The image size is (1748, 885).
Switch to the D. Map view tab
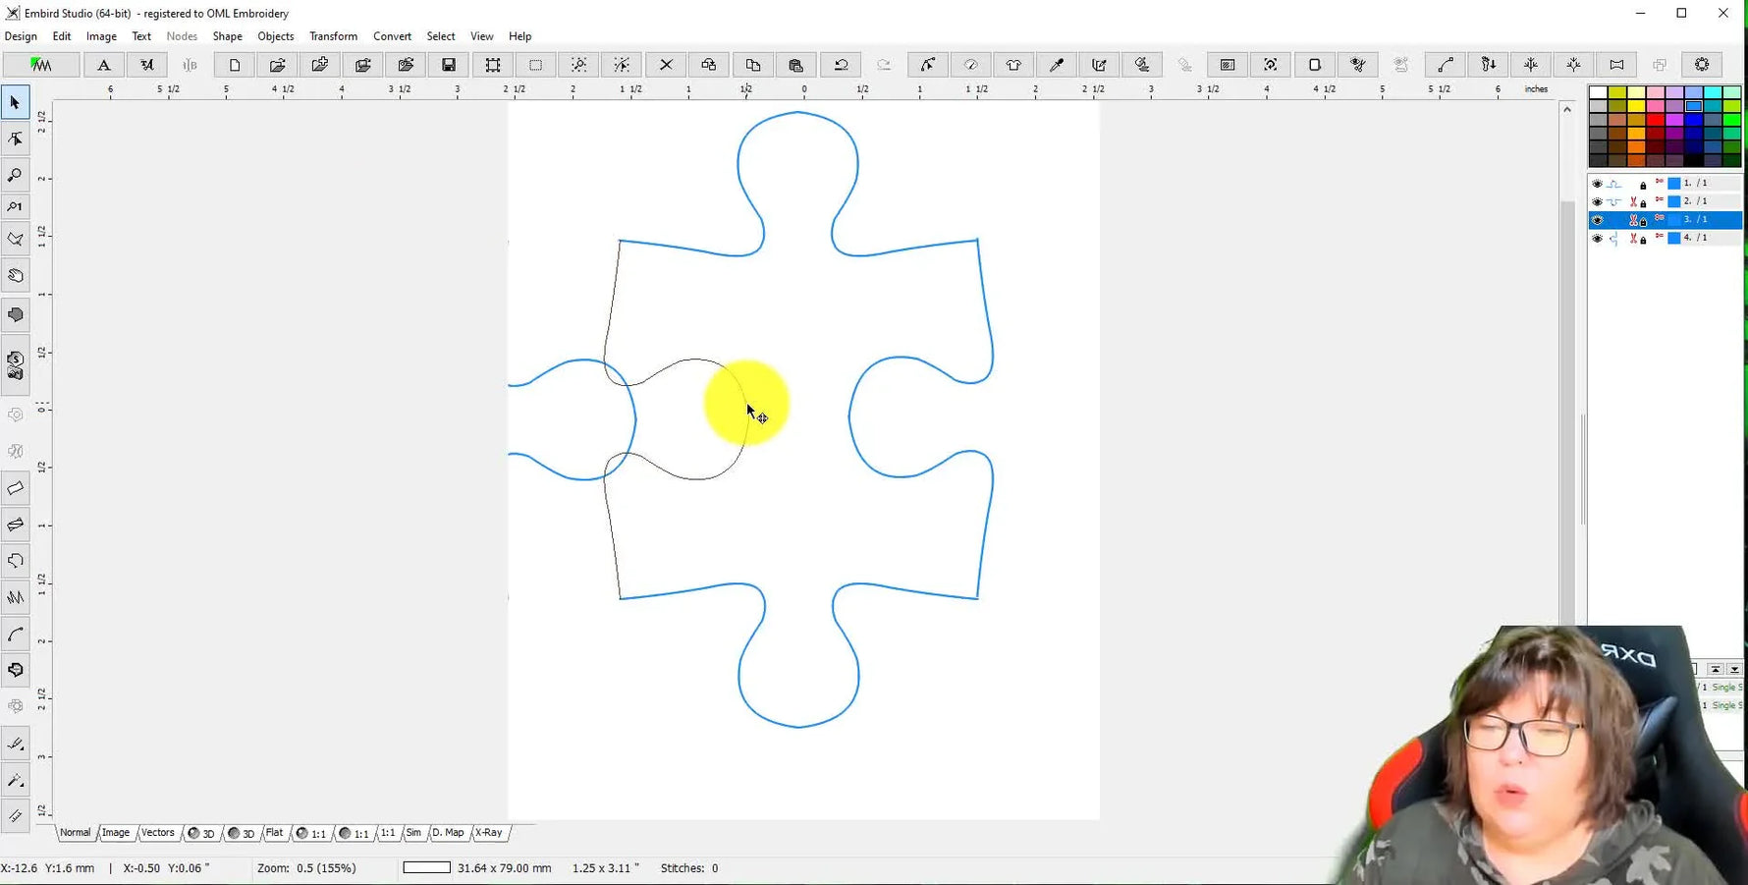pyautogui.click(x=448, y=833)
